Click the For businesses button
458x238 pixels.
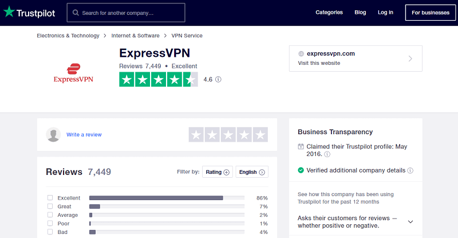coord(431,13)
